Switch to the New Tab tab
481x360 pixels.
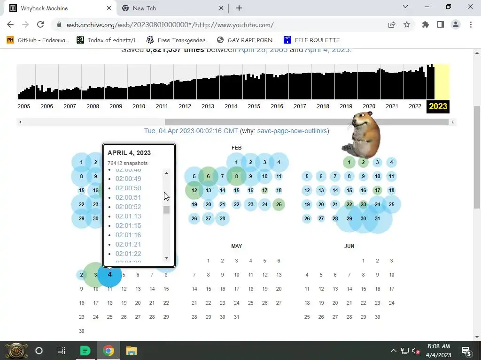pyautogui.click(x=172, y=8)
